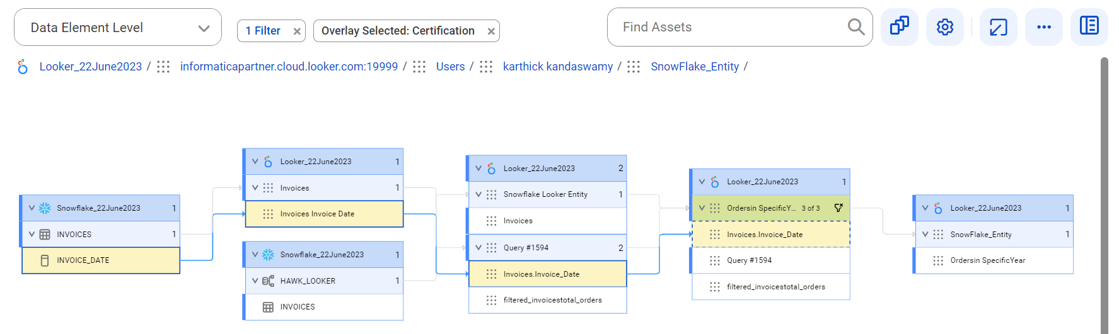Select Ordersin SpecificYear element
The height and width of the screenshot is (334, 1119).
point(994,260)
